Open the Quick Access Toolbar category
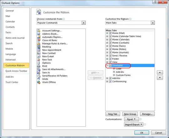 [16, 71]
